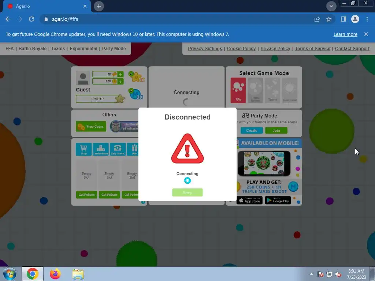The height and width of the screenshot is (281, 375).
Task: Reload the agar.io page
Action: (31, 19)
